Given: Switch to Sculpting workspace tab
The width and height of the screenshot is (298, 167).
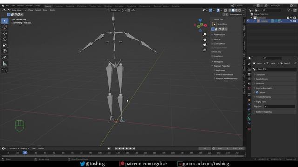Looking at the screenshot, I should pyautogui.click(x=70, y=6).
